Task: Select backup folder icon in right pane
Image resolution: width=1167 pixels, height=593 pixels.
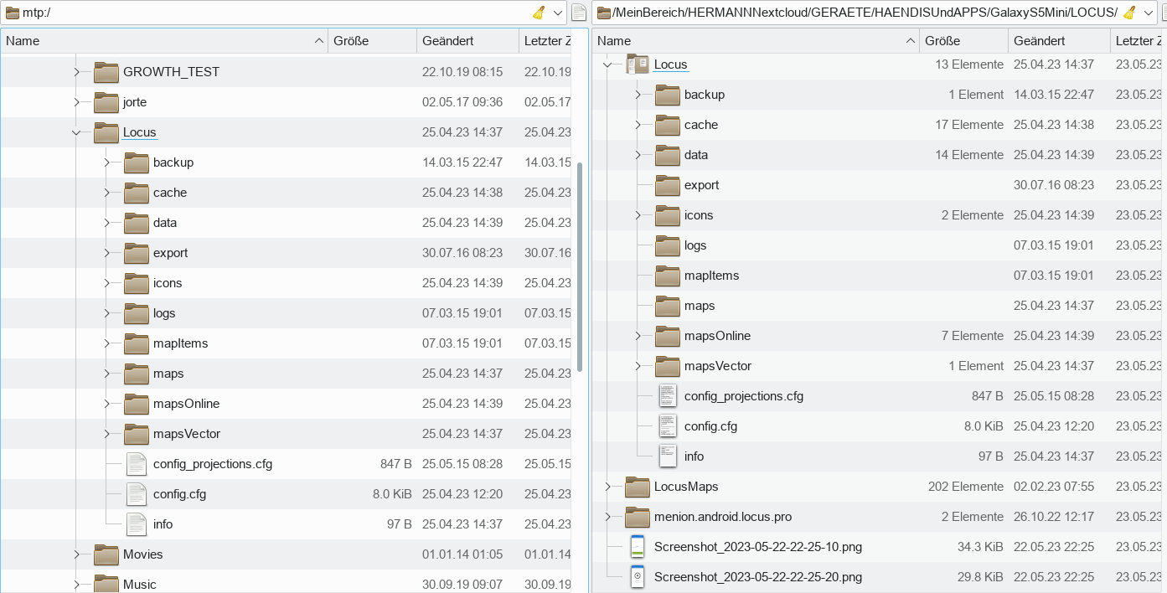Action: pos(668,95)
